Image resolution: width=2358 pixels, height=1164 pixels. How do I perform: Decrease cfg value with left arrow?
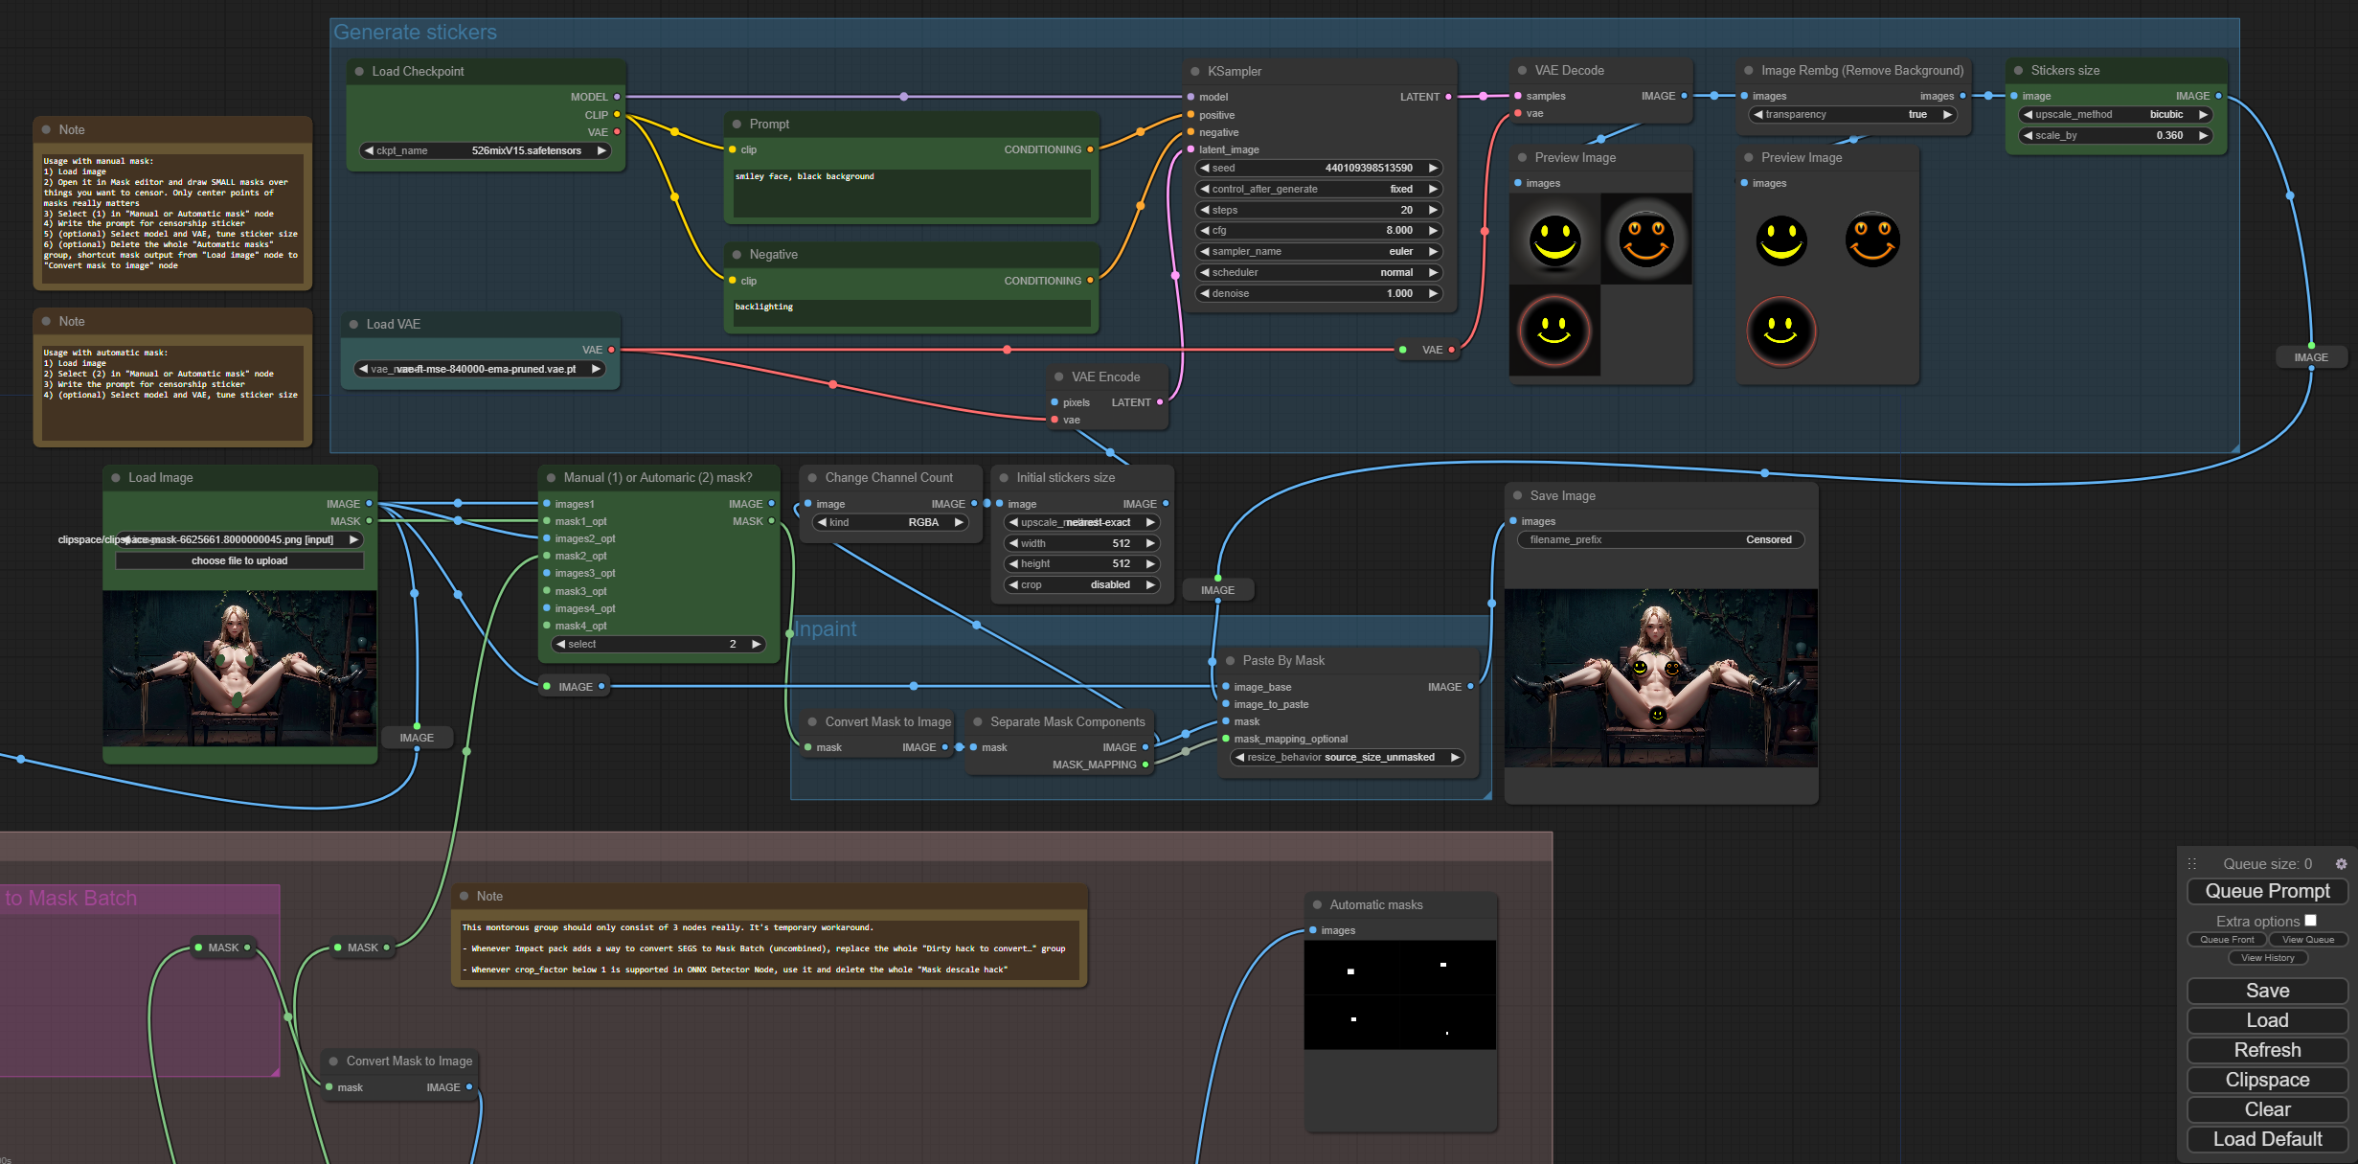pos(1205,231)
